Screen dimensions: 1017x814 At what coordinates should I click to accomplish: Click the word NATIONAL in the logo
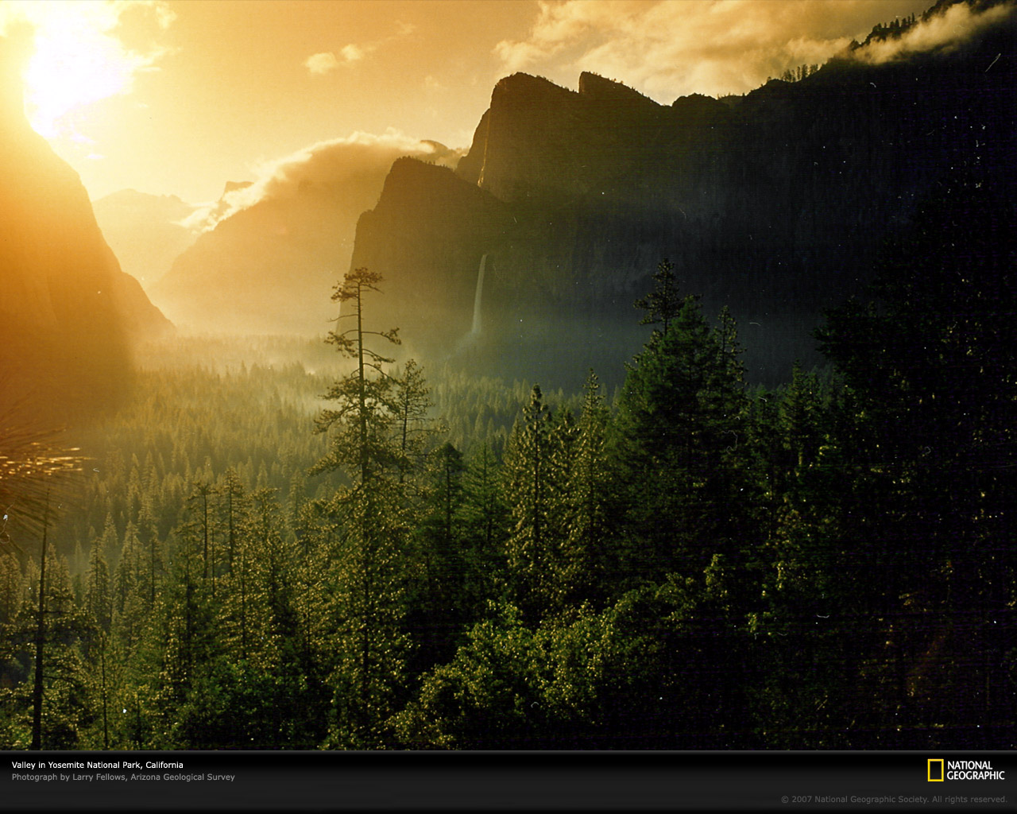point(969,766)
